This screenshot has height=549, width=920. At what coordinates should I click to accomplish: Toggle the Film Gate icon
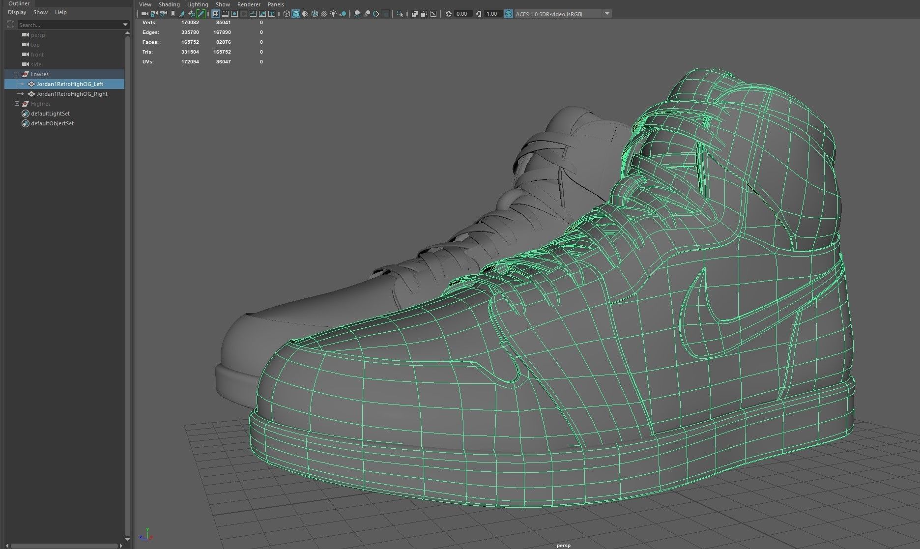(x=225, y=14)
